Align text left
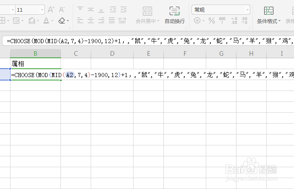294x189 pixels. (80, 20)
